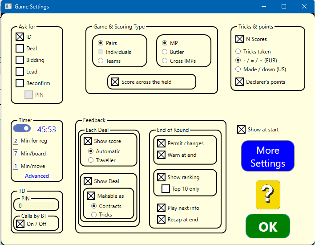Click the More Settings button
This screenshot has width=315, height=245.
268,156
